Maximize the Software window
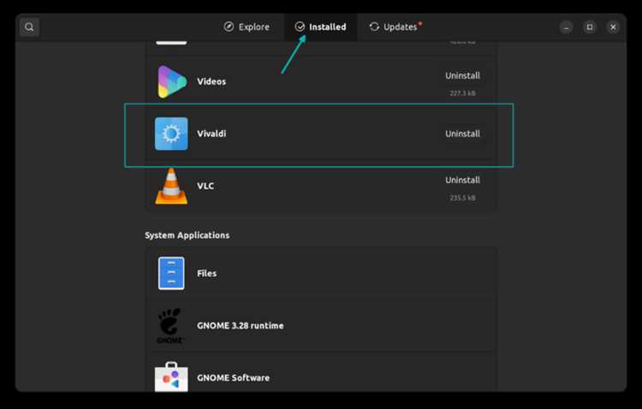 tap(590, 27)
